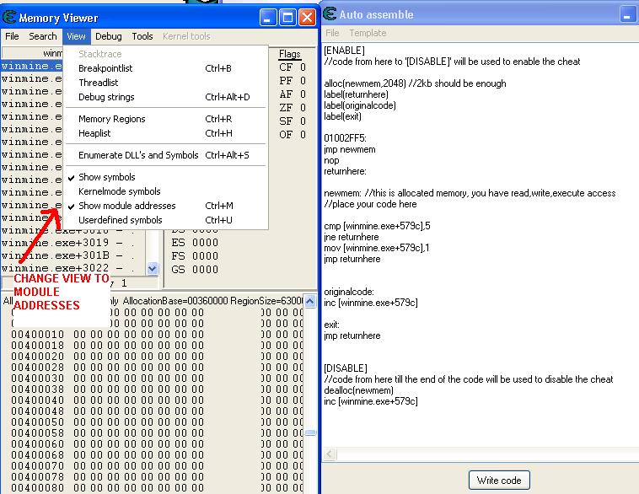Select the winmine.exe+3019 disassembler row

coord(72,243)
